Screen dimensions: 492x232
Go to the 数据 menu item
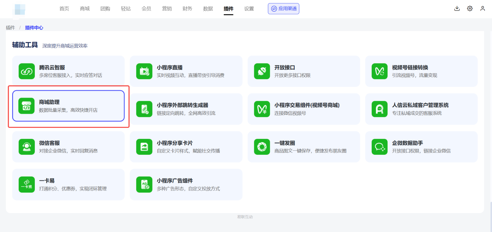click(x=208, y=9)
